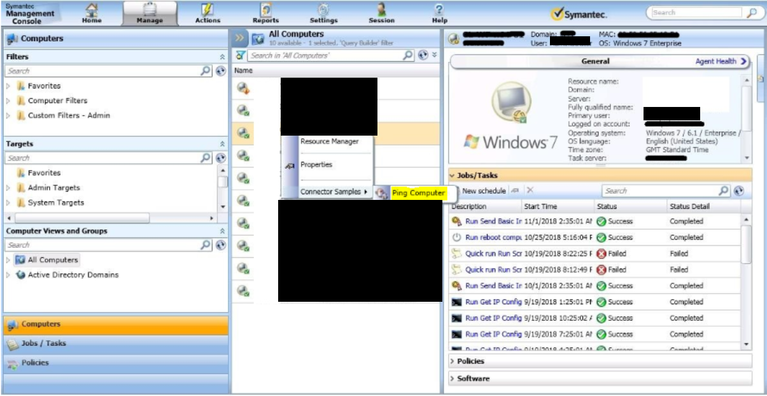Click the refresh icon next to the Jobs/Tasks search
Viewport: 767px width, 396px height.
(738, 190)
